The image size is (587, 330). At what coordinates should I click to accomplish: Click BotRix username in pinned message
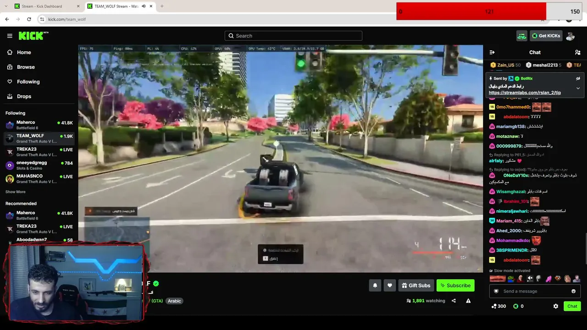click(x=526, y=78)
